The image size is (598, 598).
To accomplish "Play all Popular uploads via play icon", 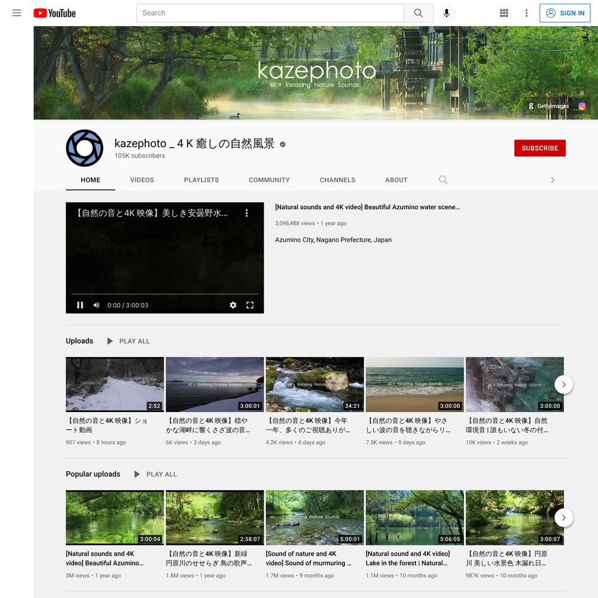I will click(x=137, y=474).
